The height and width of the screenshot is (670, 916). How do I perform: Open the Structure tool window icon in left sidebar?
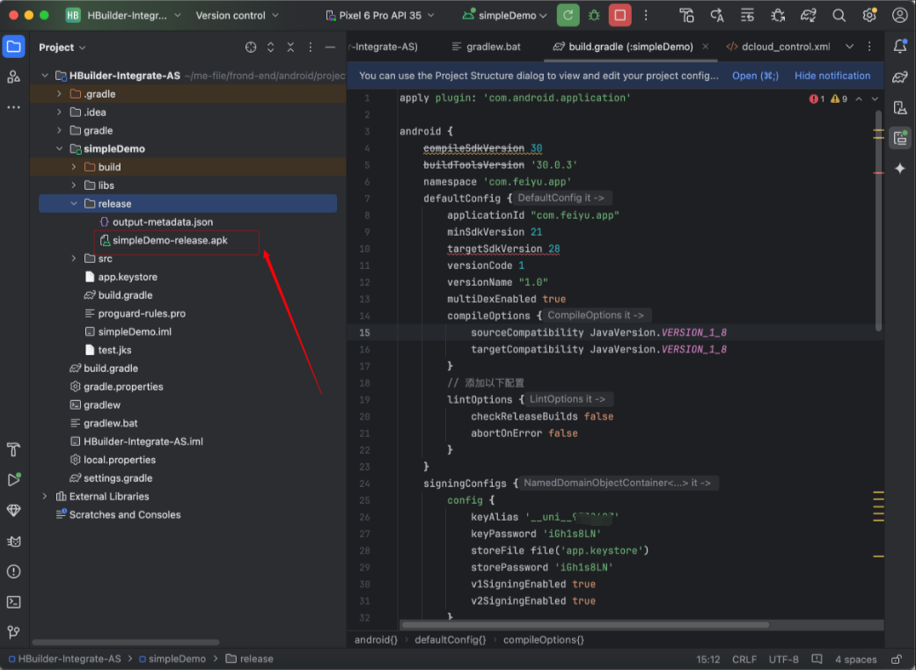coord(13,76)
